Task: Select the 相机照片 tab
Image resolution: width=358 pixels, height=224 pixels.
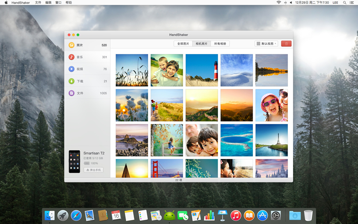Action: (x=201, y=44)
